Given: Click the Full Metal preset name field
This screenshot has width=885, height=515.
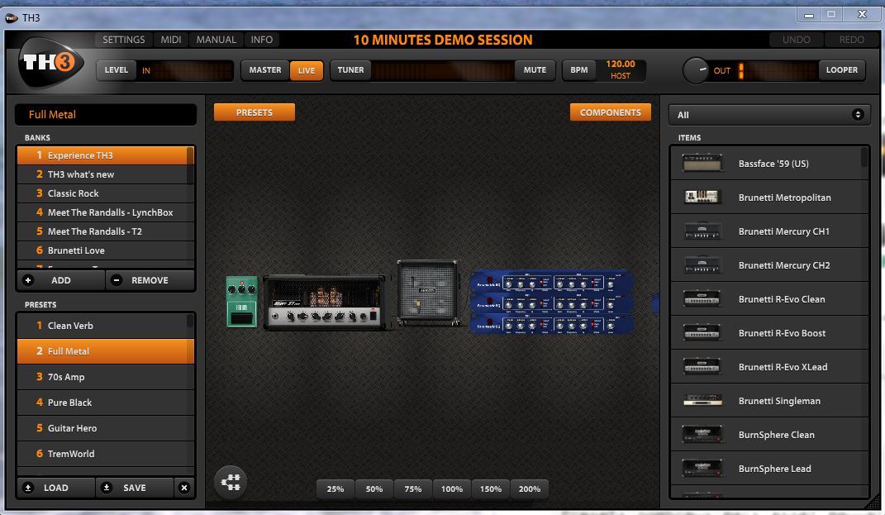Looking at the screenshot, I should (x=106, y=115).
